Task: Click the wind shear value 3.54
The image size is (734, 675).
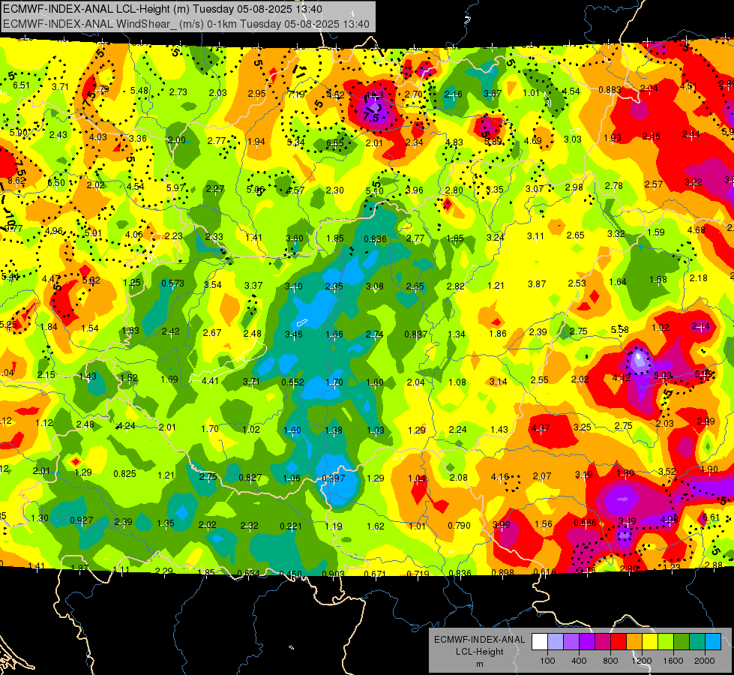Action: 213,285
